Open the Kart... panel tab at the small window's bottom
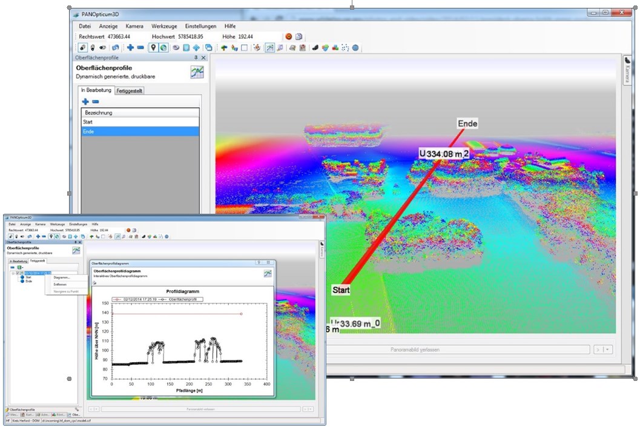Screen dimensions: 640x430 tap(28, 414)
